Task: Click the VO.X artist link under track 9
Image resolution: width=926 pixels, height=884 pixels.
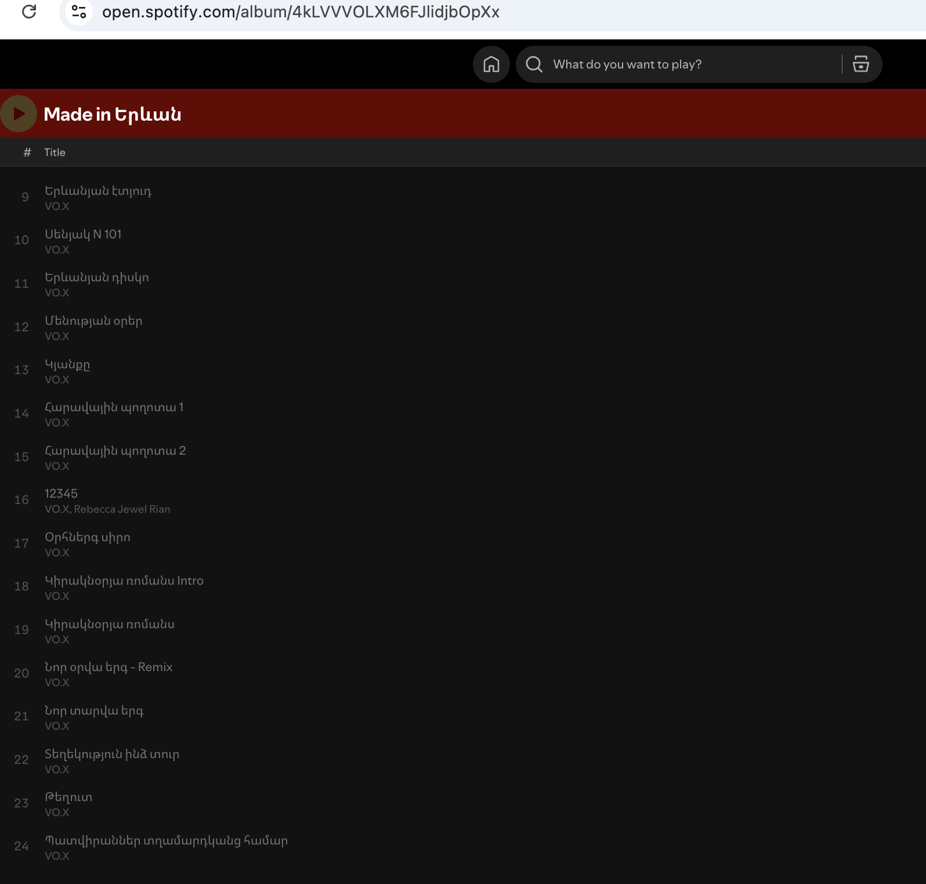Action: 57,206
